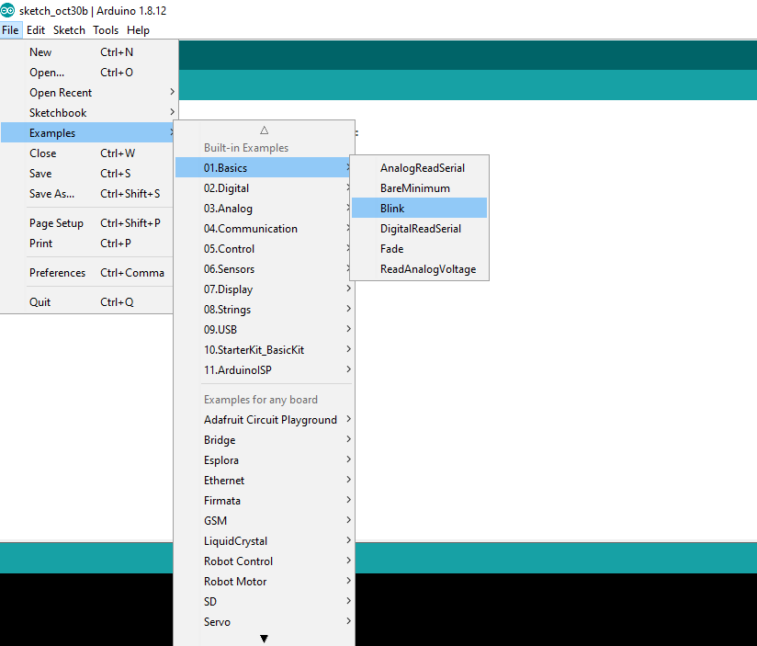Expand the 07.Display examples category
Viewport: 757px width, 646px height.
click(x=264, y=289)
